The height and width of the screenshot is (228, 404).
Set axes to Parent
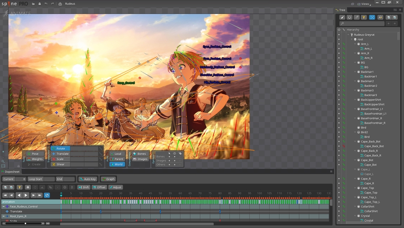tap(117, 159)
